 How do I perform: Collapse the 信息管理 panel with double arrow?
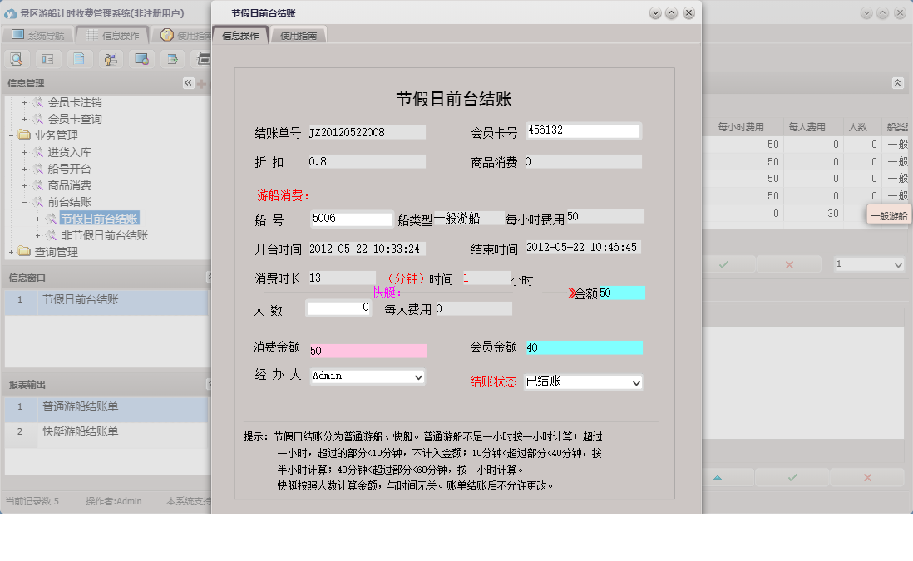(x=187, y=82)
